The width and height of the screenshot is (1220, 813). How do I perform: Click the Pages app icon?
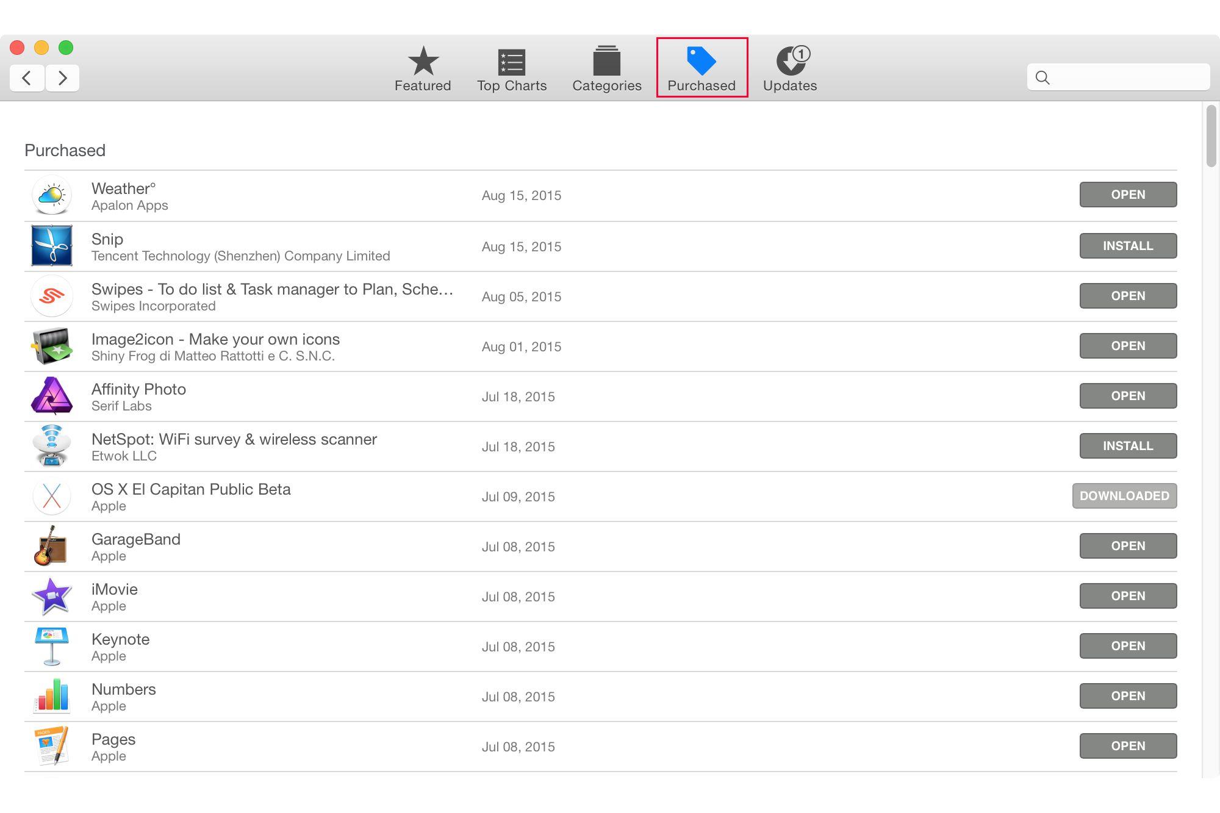(x=52, y=746)
